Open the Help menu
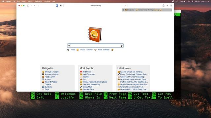Viewport: 211px width, 118px height. coord(53,1)
